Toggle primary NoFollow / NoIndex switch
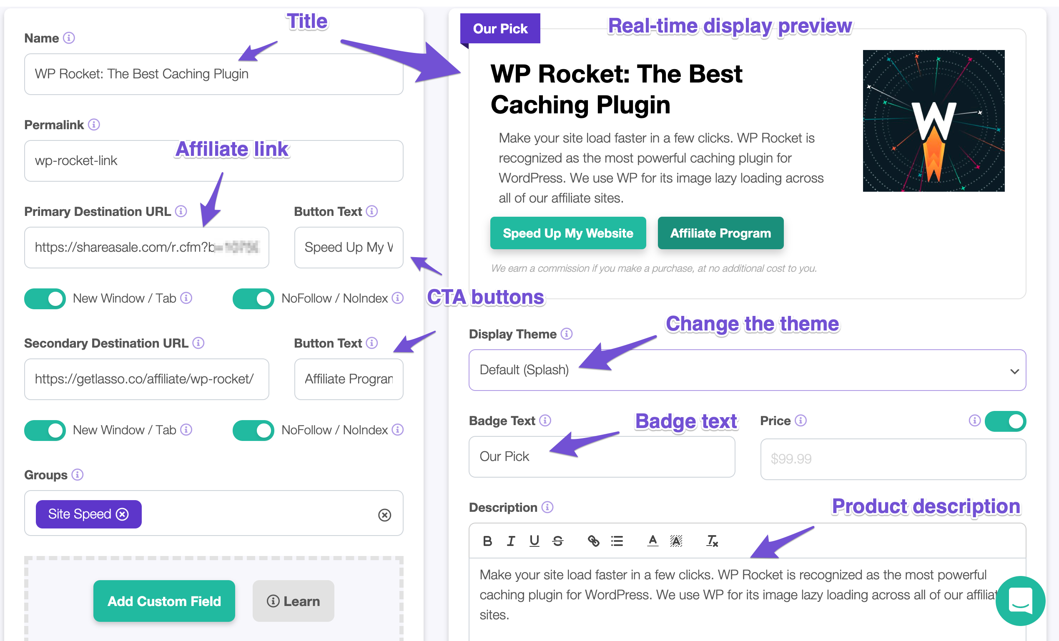 coord(253,299)
